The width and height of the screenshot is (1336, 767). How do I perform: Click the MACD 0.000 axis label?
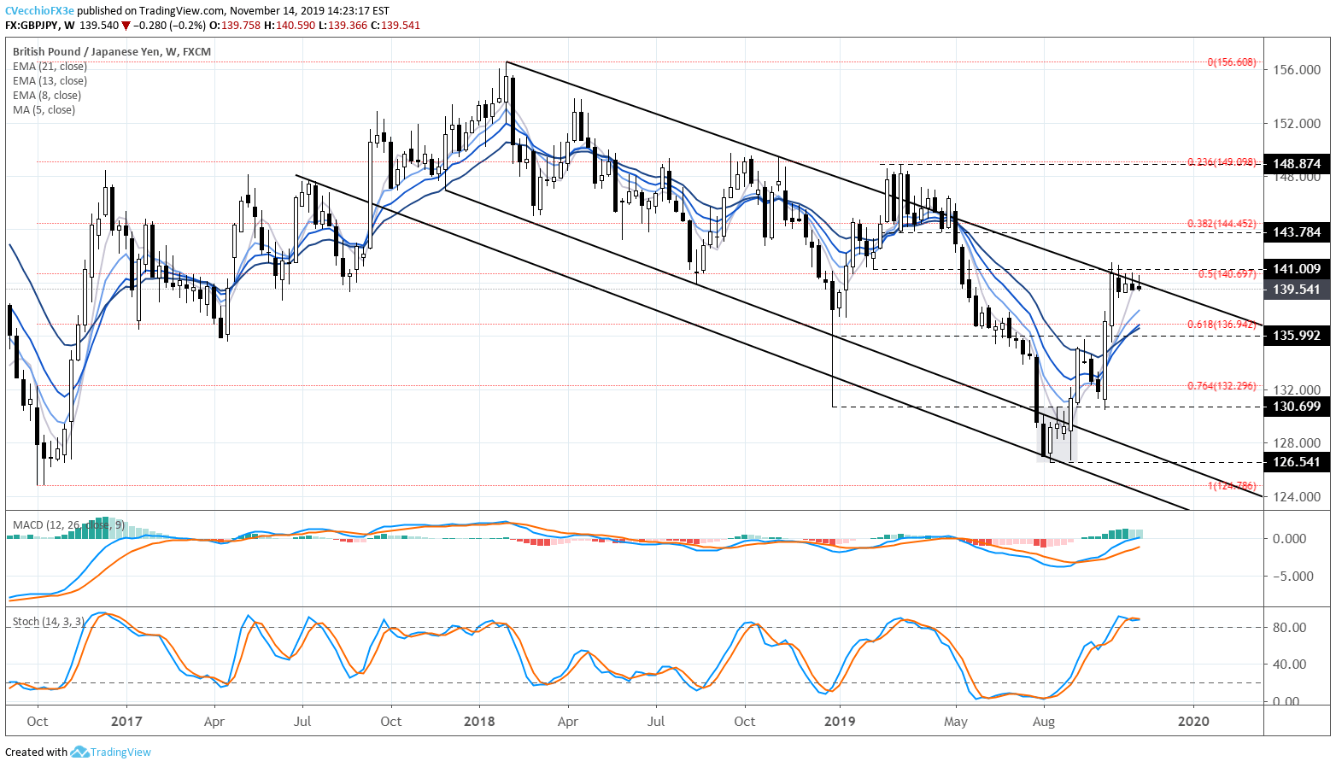1290,539
